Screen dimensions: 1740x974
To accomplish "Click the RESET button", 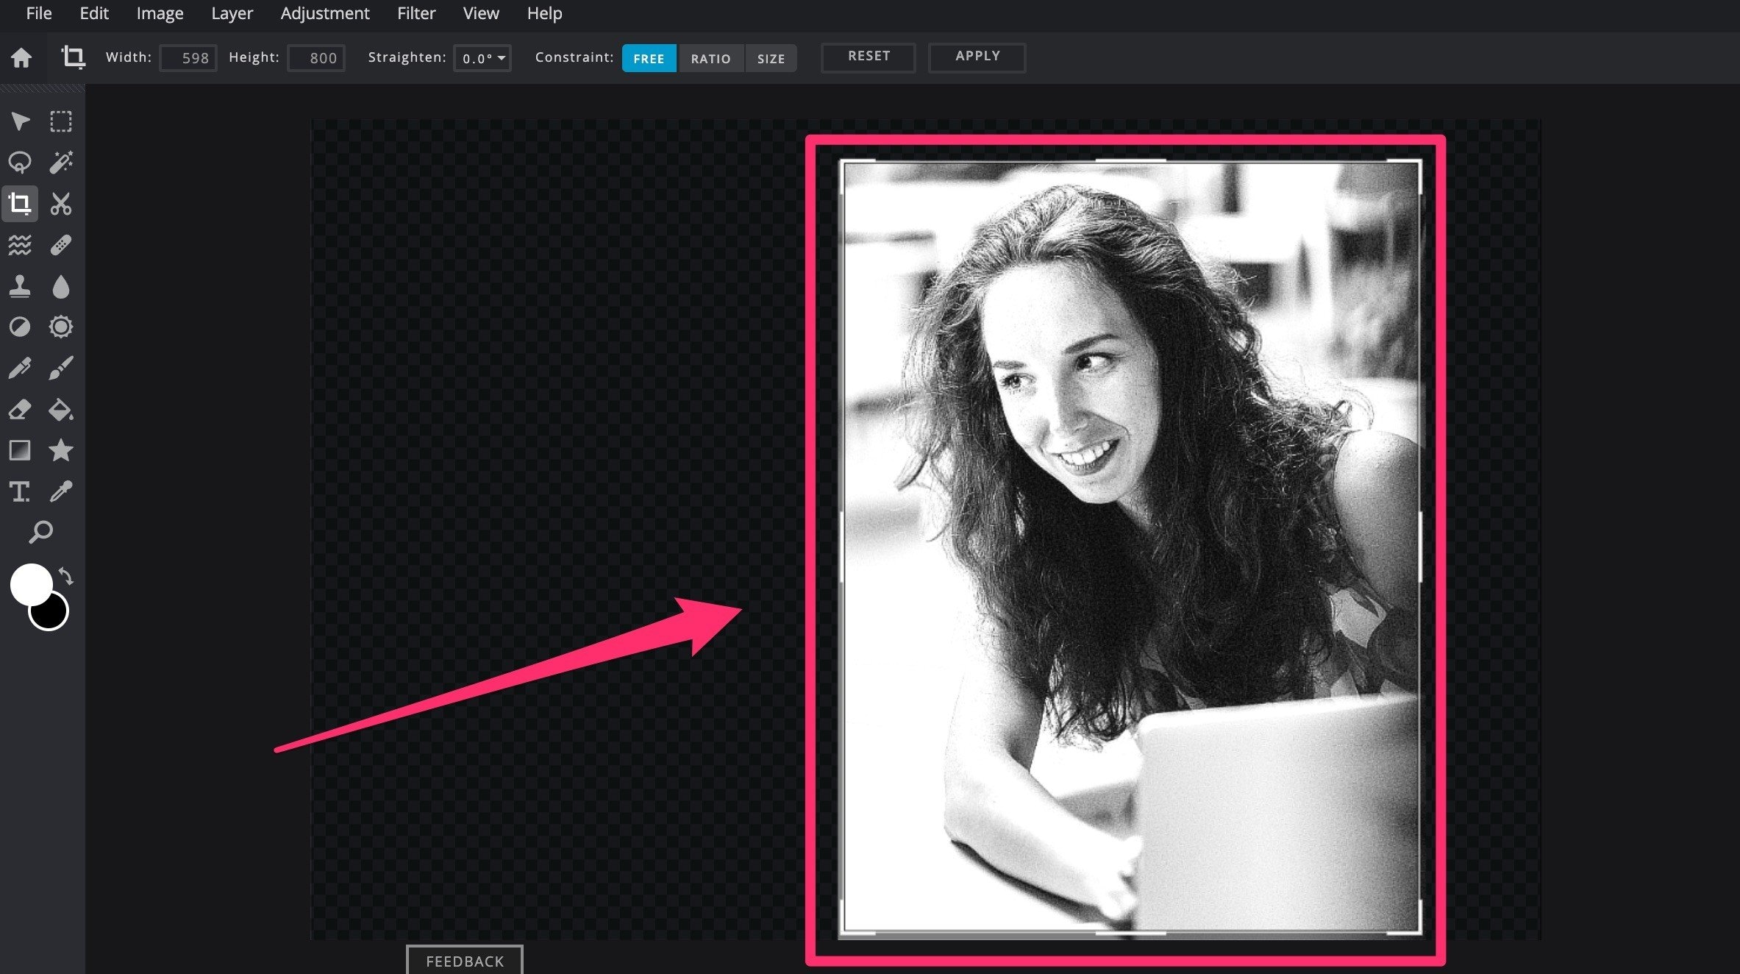I will (869, 57).
